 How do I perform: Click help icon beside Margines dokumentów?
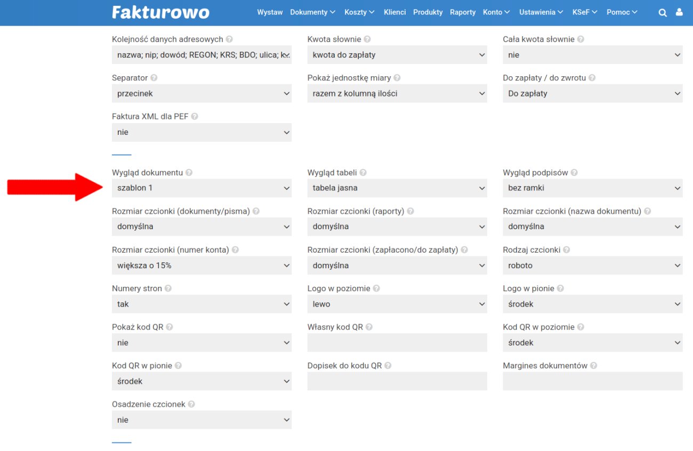[594, 366]
